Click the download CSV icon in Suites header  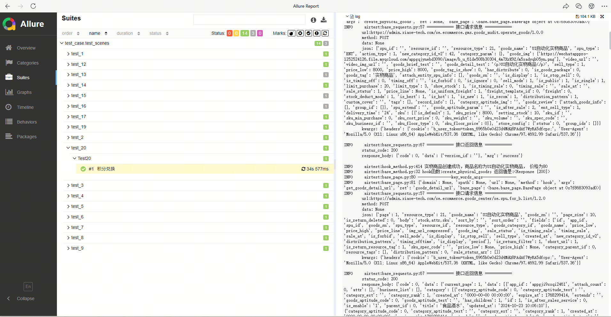pos(324,20)
